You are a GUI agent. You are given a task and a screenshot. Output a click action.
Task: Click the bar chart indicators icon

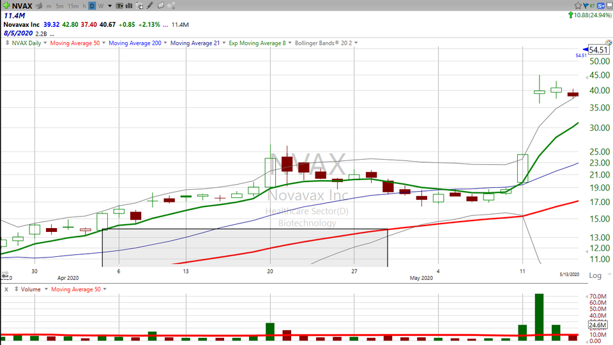(x=129, y=6)
